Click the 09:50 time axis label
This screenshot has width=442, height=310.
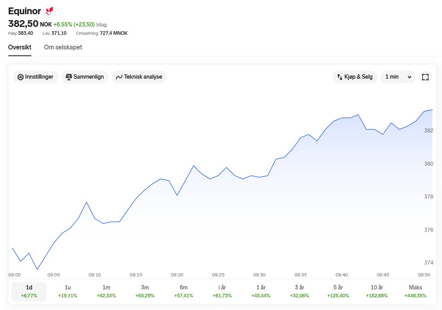424,275
